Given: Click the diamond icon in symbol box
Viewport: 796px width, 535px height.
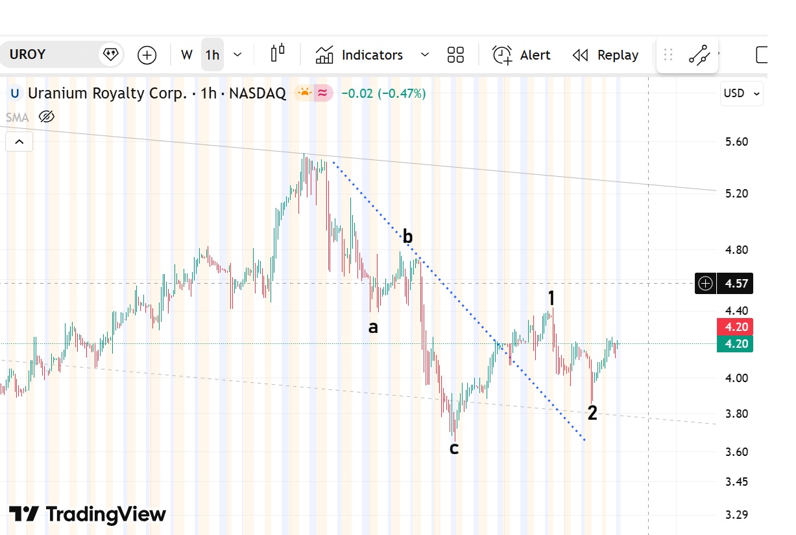Looking at the screenshot, I should (111, 54).
